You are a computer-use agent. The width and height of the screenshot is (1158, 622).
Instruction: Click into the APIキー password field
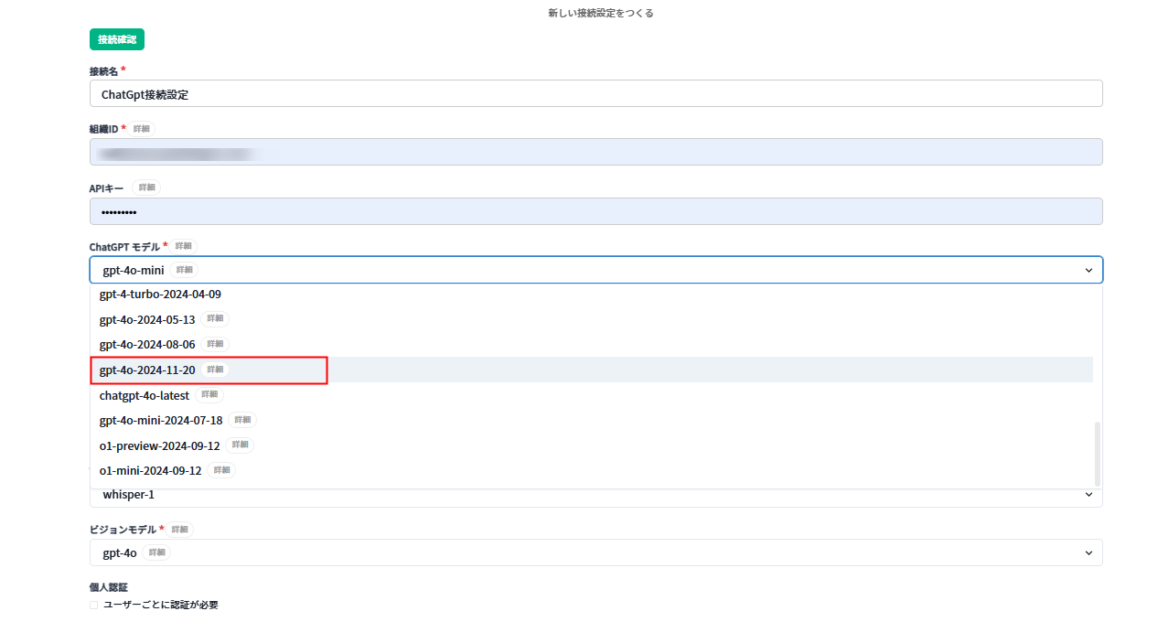595,211
